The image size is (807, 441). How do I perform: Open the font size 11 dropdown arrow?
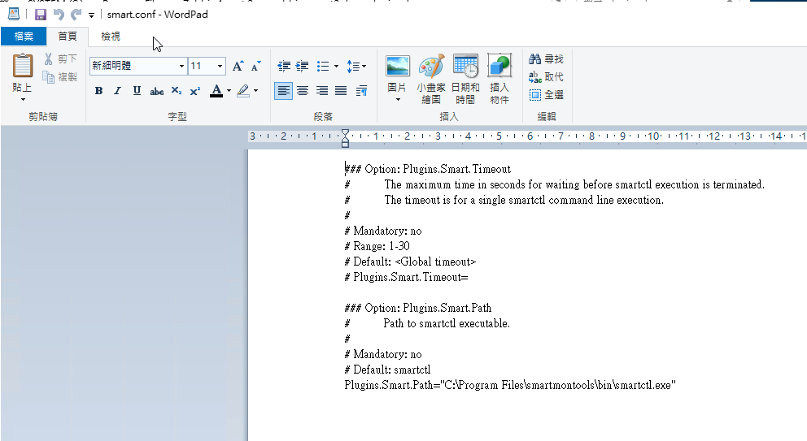[220, 66]
